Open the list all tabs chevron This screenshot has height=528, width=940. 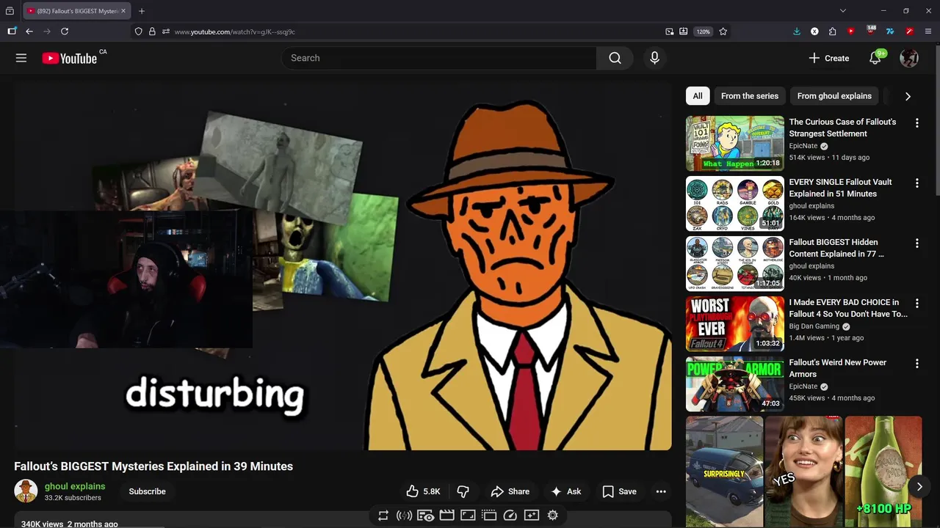843,11
